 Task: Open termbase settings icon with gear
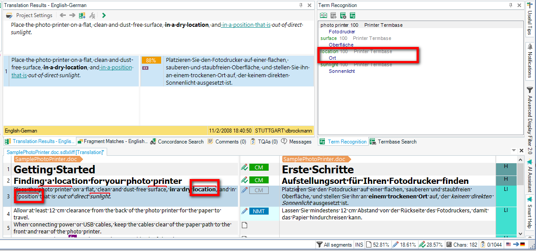point(343,15)
